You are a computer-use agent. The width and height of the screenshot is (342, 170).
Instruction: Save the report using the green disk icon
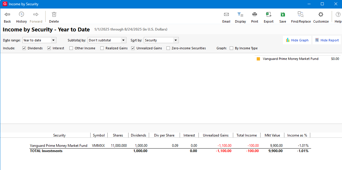pos(283,15)
